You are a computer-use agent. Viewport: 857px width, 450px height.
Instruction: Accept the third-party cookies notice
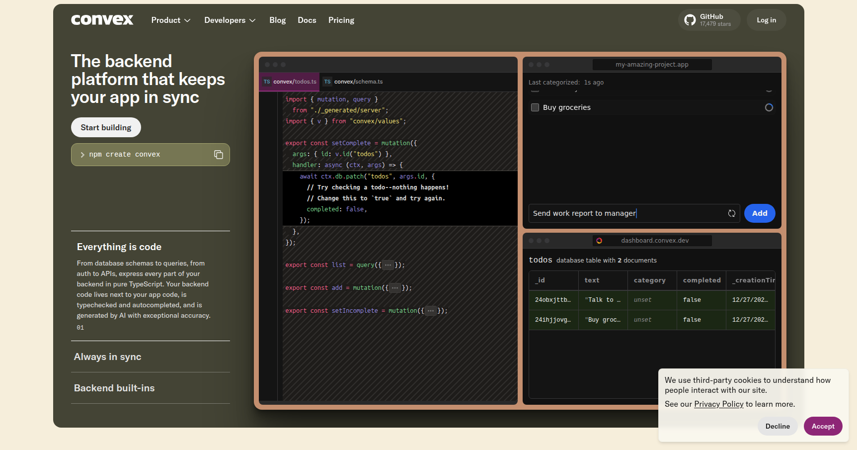pyautogui.click(x=823, y=426)
